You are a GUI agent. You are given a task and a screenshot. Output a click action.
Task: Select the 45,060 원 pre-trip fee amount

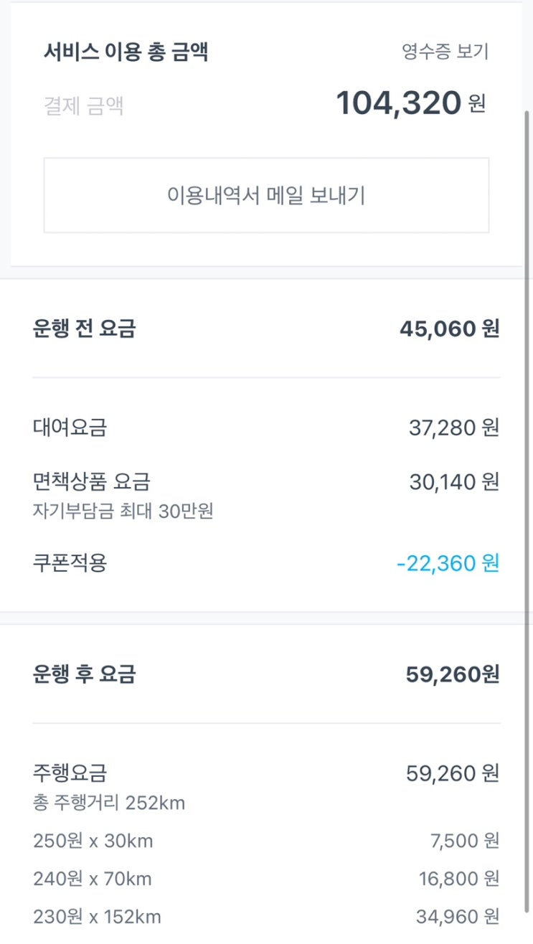pos(449,329)
